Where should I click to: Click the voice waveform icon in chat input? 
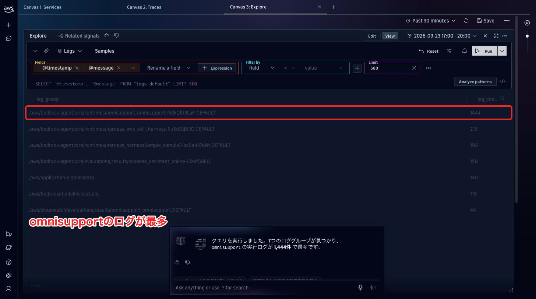[373, 288]
